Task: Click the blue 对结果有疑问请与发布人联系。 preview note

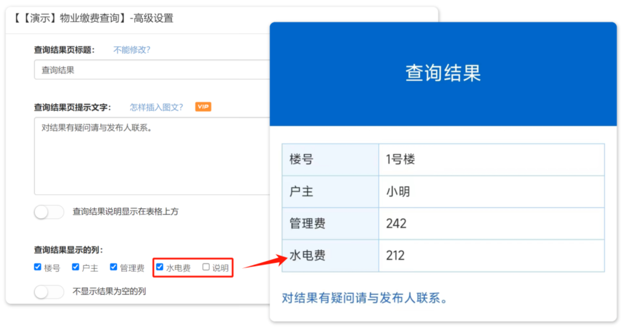Action: 365,298
